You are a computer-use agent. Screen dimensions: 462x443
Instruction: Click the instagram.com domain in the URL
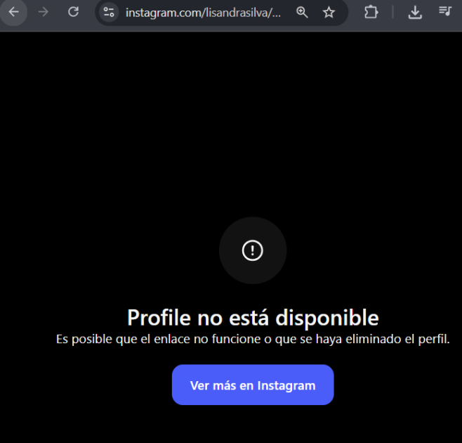click(159, 13)
